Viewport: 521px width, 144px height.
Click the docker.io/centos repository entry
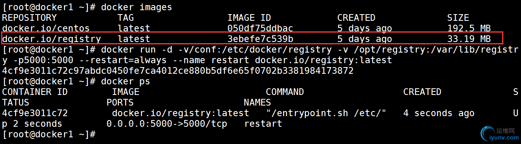coord(46,28)
